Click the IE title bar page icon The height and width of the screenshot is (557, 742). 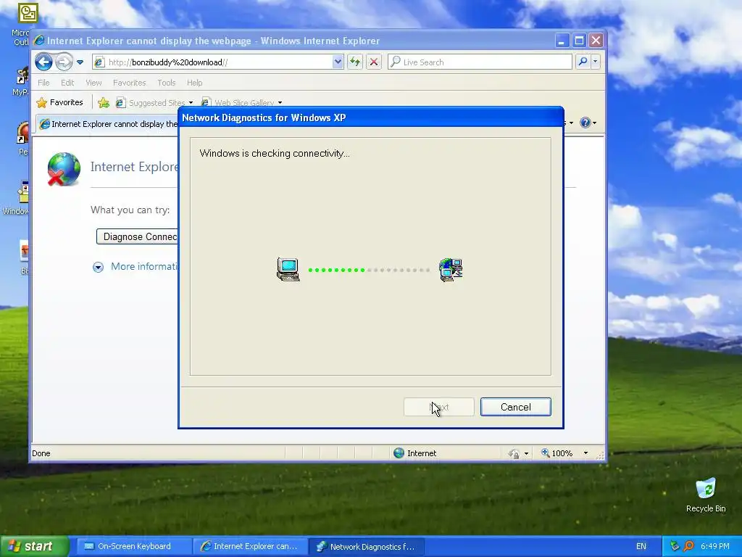(39, 41)
